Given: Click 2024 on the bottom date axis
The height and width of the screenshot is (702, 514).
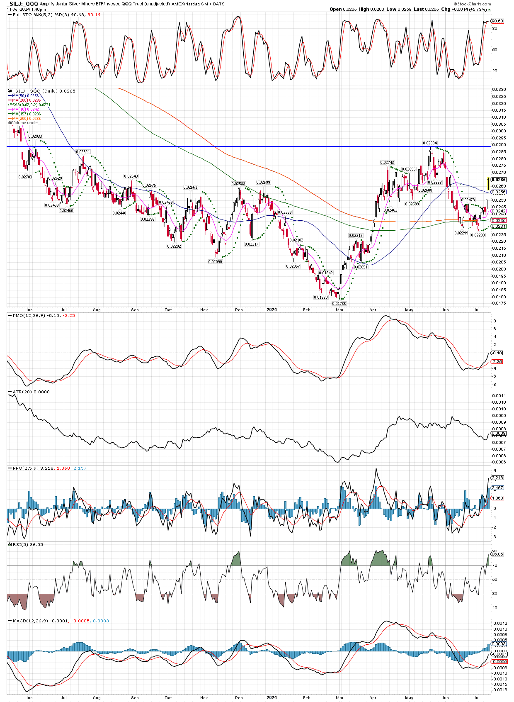Looking at the screenshot, I should tap(272, 698).
